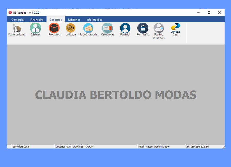The height and width of the screenshot is (167, 231).
Task: Open the Clientes registration
Action: point(35,29)
